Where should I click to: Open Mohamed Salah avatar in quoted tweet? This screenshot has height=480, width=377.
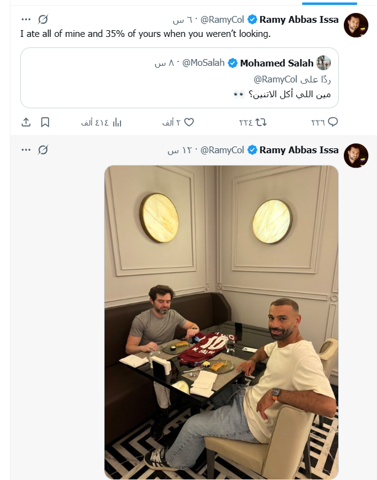coord(323,63)
